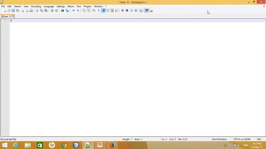This screenshot has width=266, height=149.
Task: Close the "new 0" tab via its X
Action: [x=13, y=17]
